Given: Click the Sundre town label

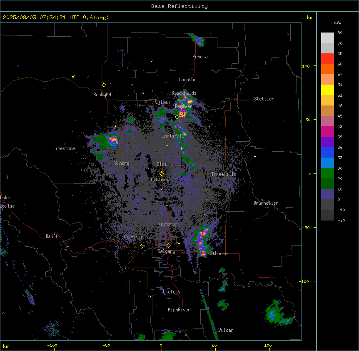Looking at the screenshot, I should pos(122,163).
